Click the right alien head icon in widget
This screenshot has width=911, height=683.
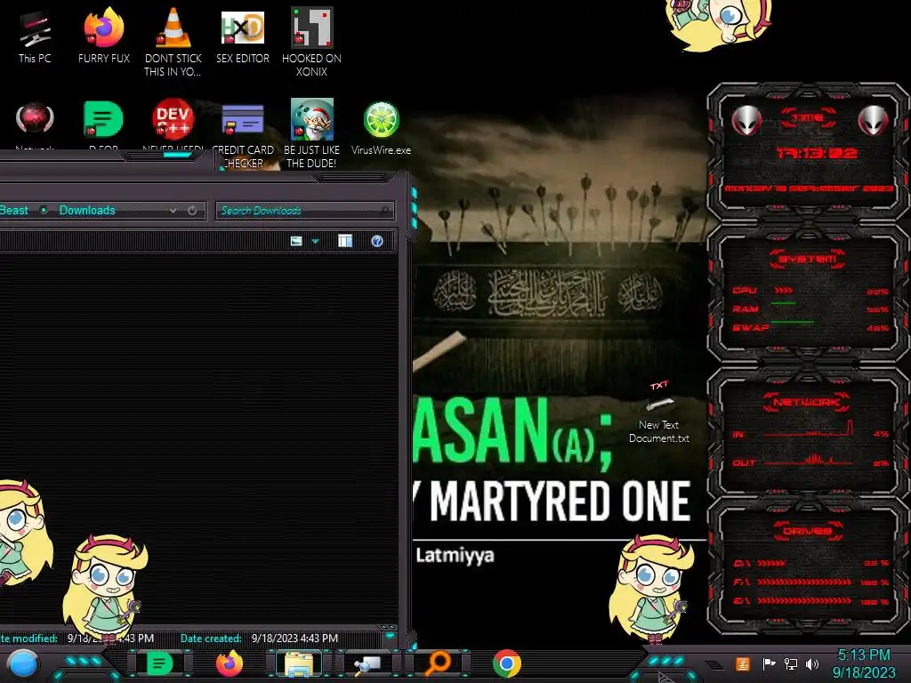874,120
